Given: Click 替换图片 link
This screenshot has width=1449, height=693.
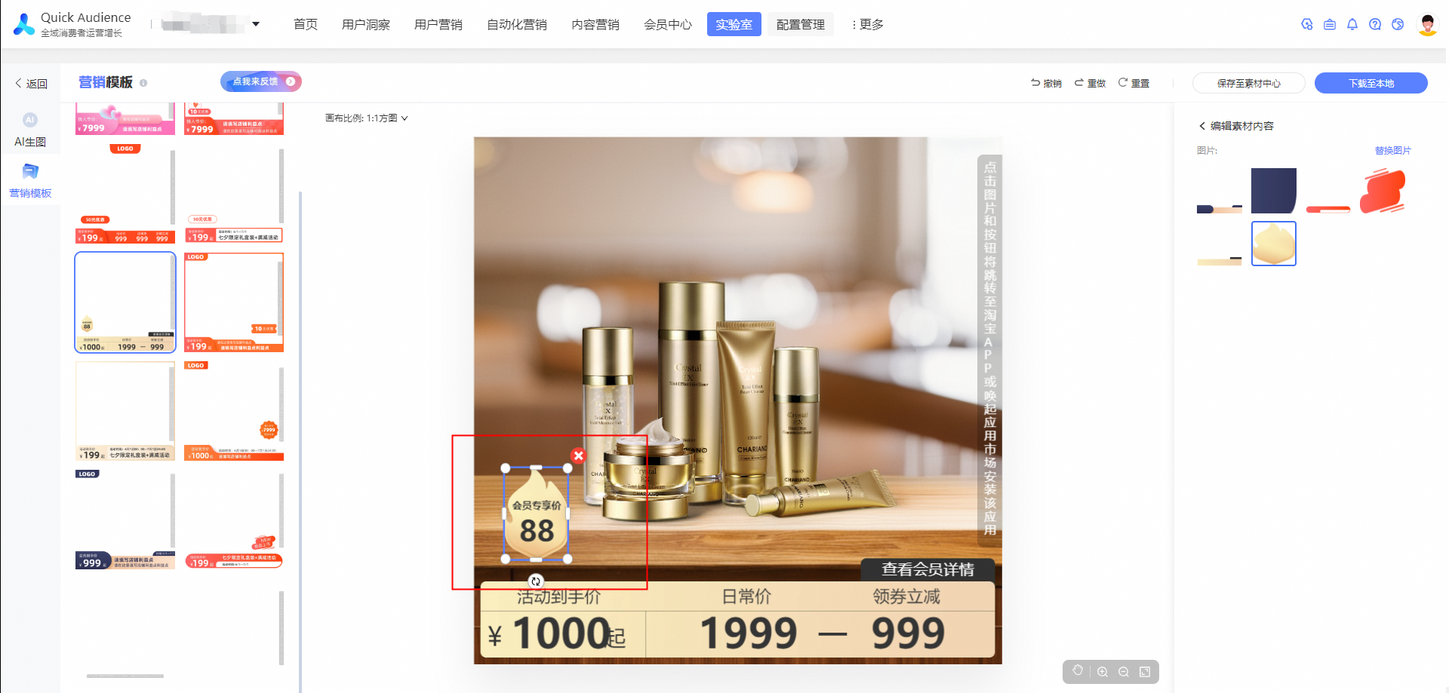Looking at the screenshot, I should [x=1392, y=151].
